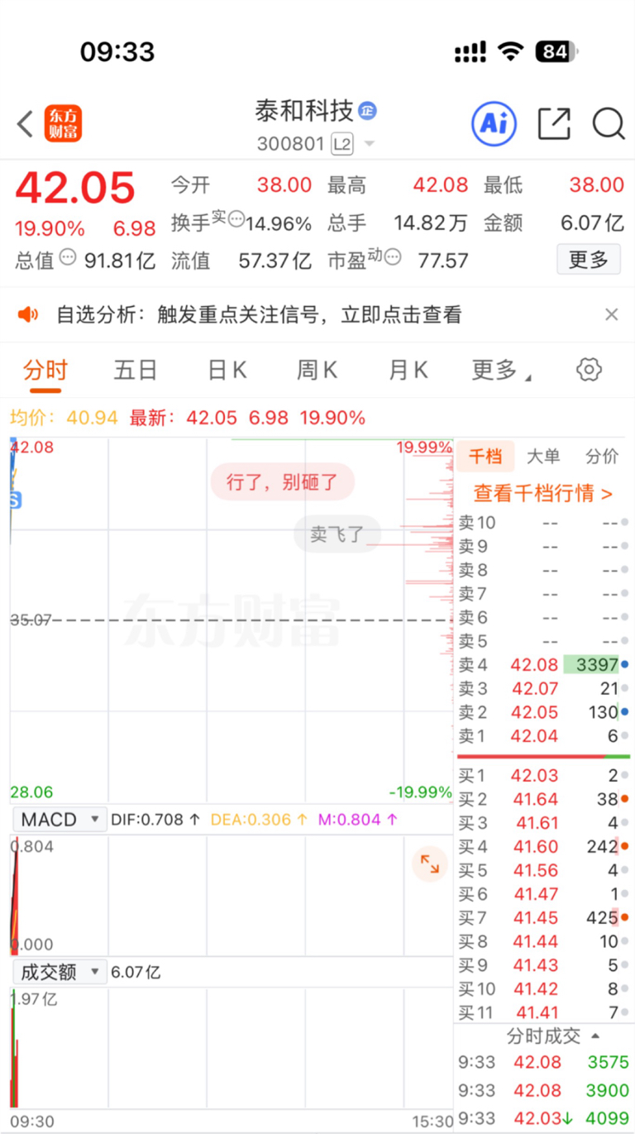This screenshot has height=1134, width=635.
Task: Select the 千档 order book tab
Action: click(x=485, y=456)
